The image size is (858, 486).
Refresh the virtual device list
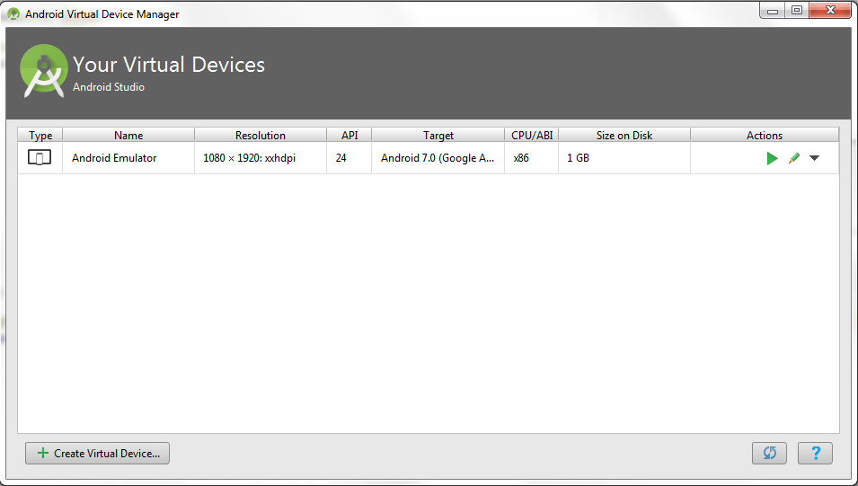769,453
